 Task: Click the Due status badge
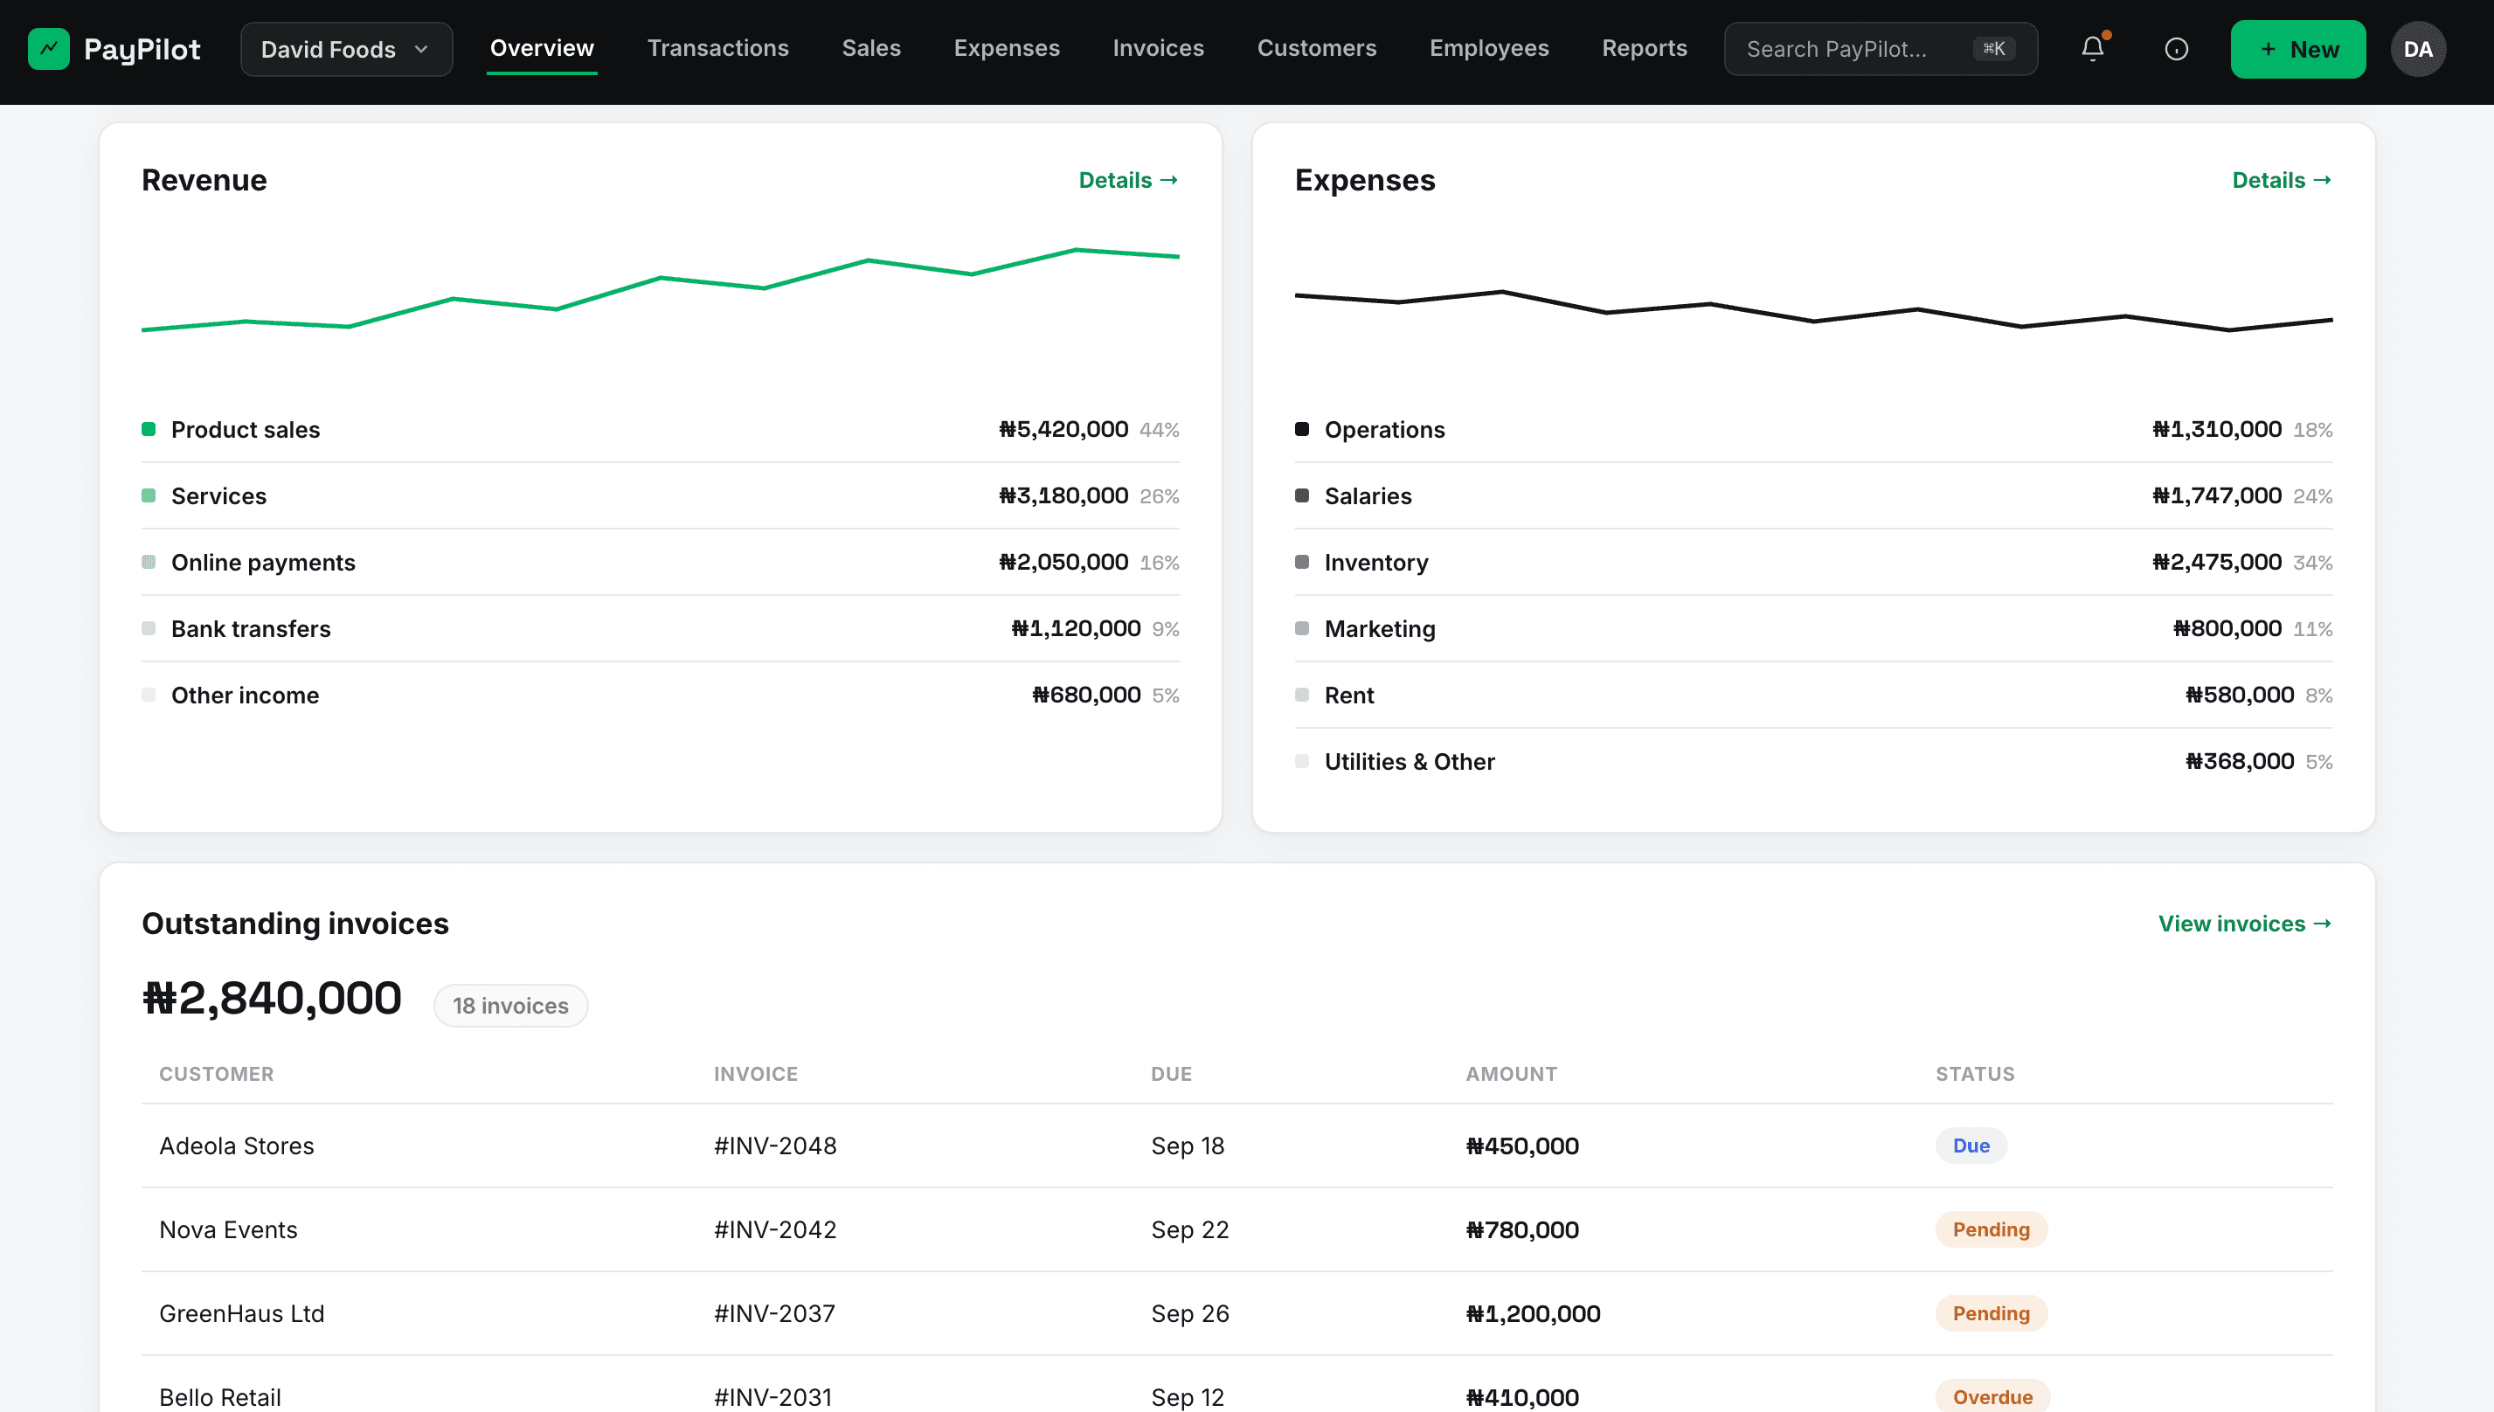pyautogui.click(x=1971, y=1146)
